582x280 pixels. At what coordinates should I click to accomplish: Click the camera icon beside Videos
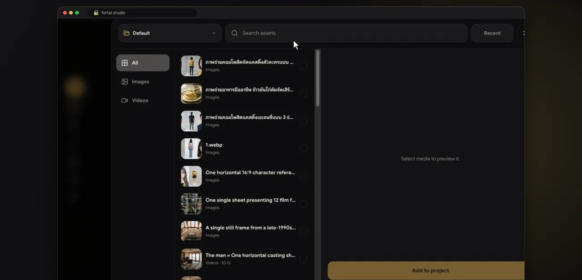coord(125,100)
